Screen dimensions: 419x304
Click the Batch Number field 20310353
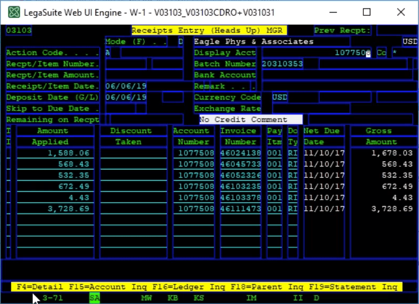tap(282, 64)
